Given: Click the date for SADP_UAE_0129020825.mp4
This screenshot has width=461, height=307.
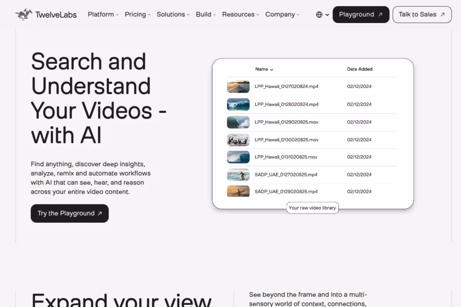Looking at the screenshot, I should coord(359,191).
